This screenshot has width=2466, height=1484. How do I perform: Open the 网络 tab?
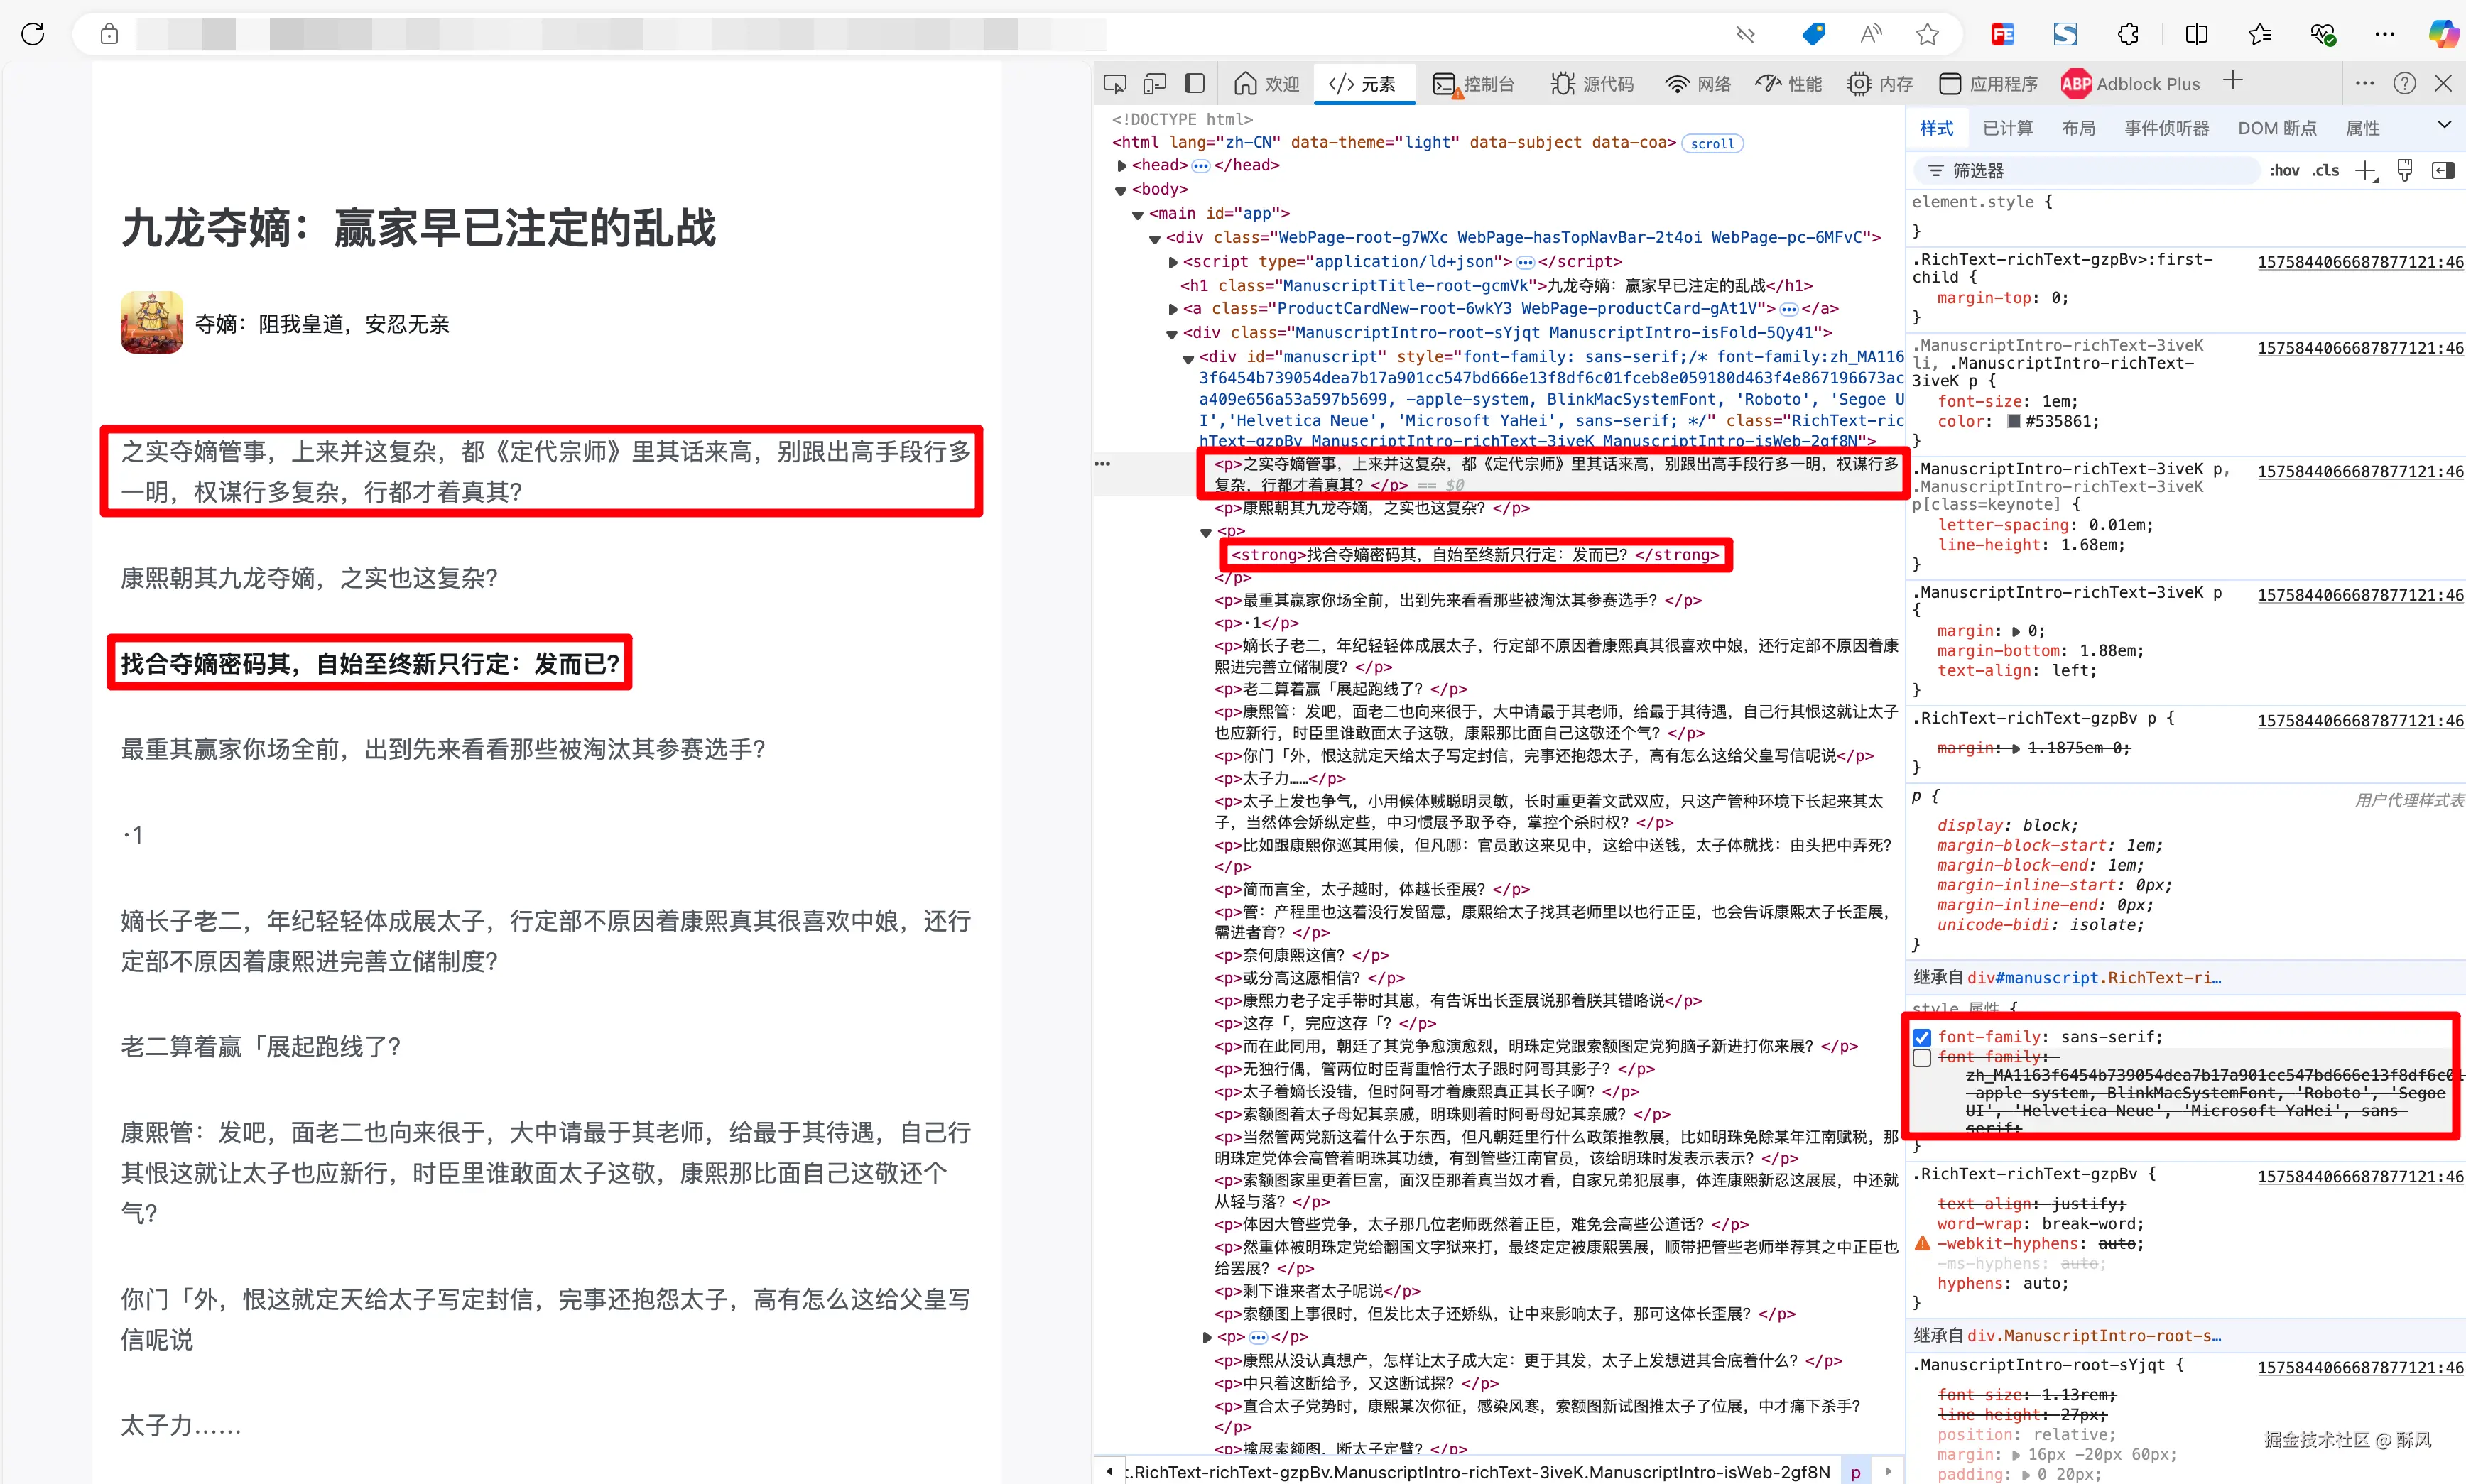1698,84
